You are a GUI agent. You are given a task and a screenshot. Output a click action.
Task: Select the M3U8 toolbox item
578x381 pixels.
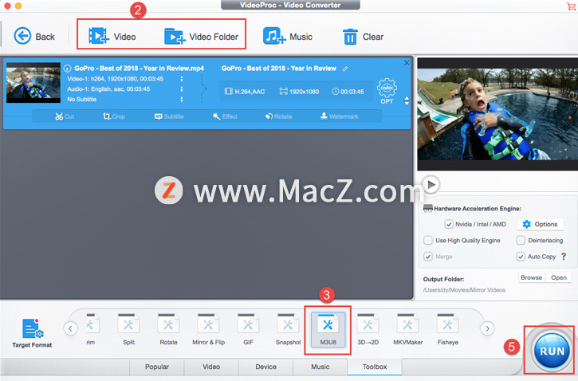(328, 330)
